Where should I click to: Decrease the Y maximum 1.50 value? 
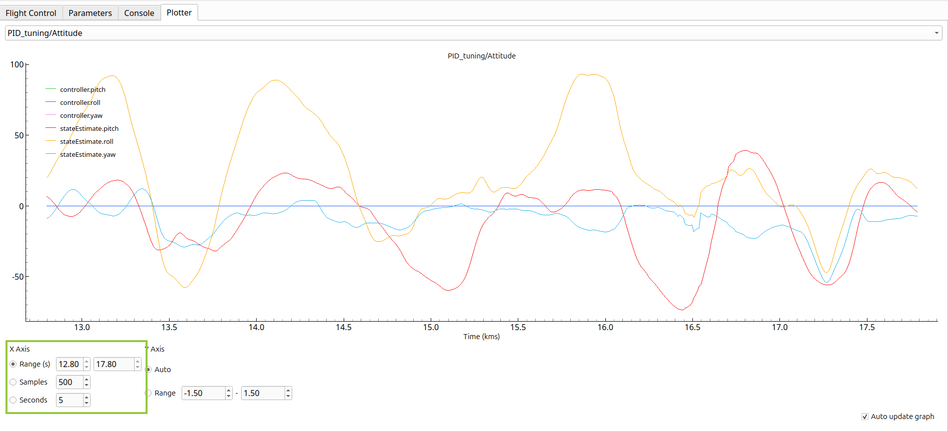289,397
